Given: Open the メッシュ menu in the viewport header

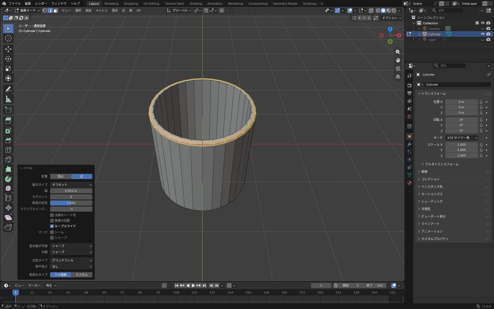Looking at the screenshot, I should coord(102,10).
